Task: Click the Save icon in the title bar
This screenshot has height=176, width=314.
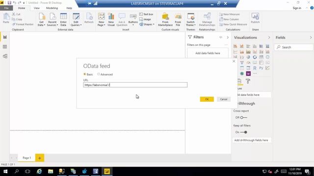Action: pyautogui.click(x=9, y=3)
